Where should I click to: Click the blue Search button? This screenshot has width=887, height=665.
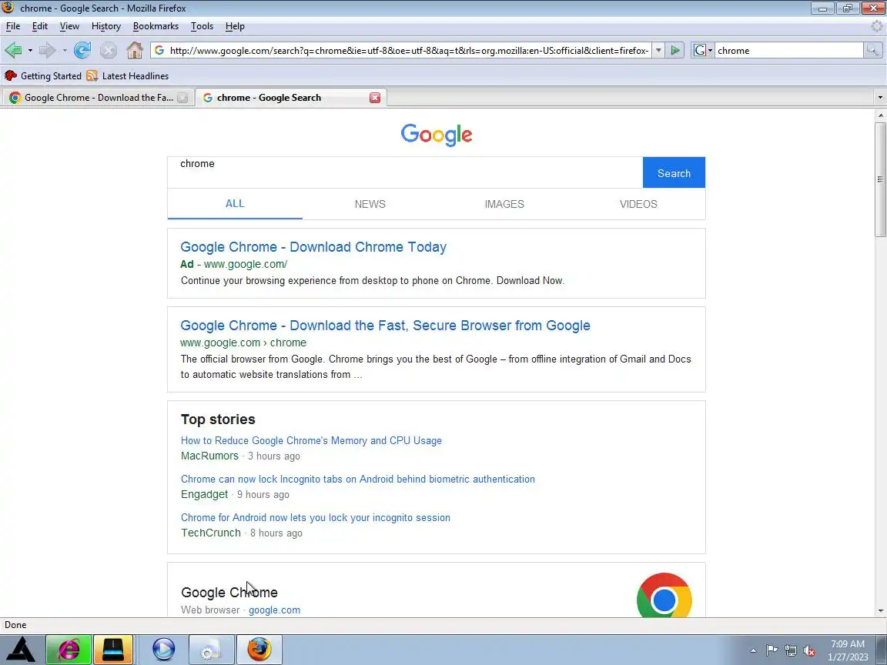click(674, 172)
